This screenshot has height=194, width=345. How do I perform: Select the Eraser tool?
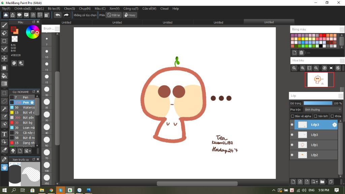[x=4, y=33]
